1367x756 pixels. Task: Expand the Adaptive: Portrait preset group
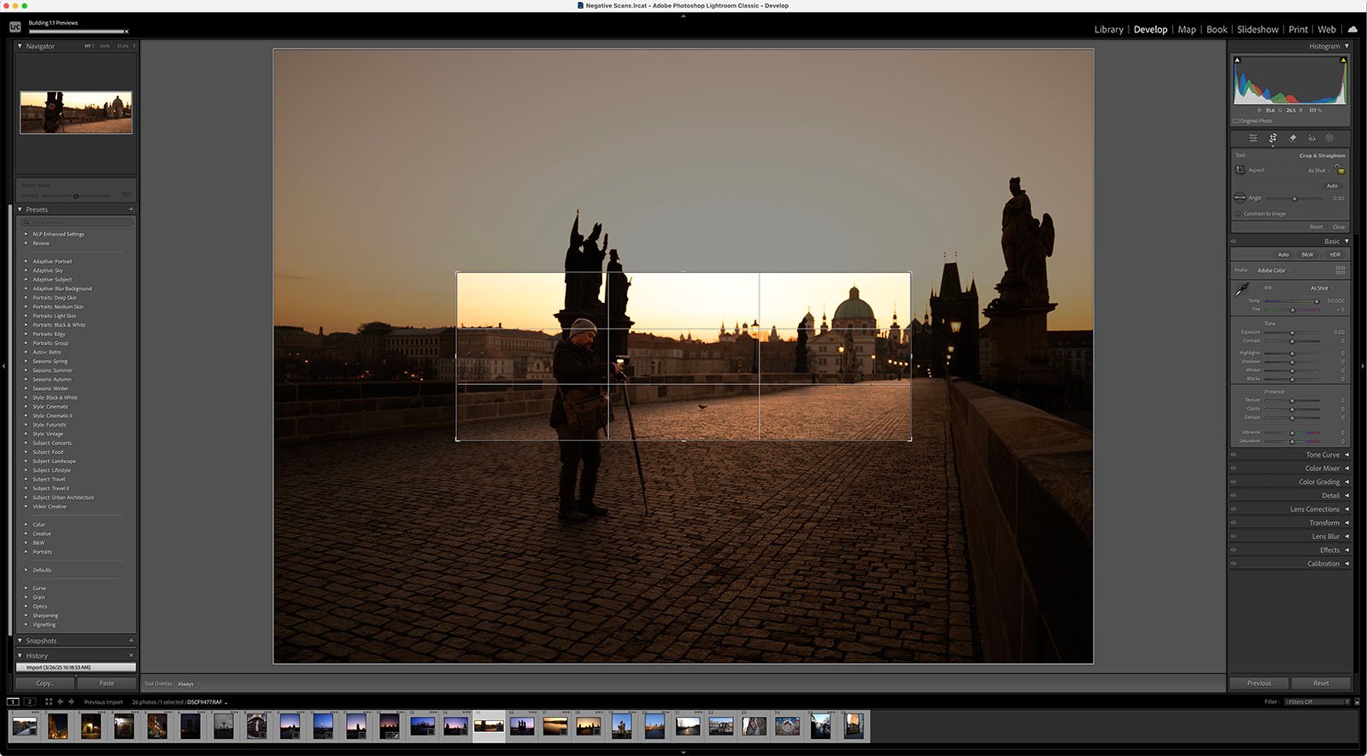pos(26,261)
